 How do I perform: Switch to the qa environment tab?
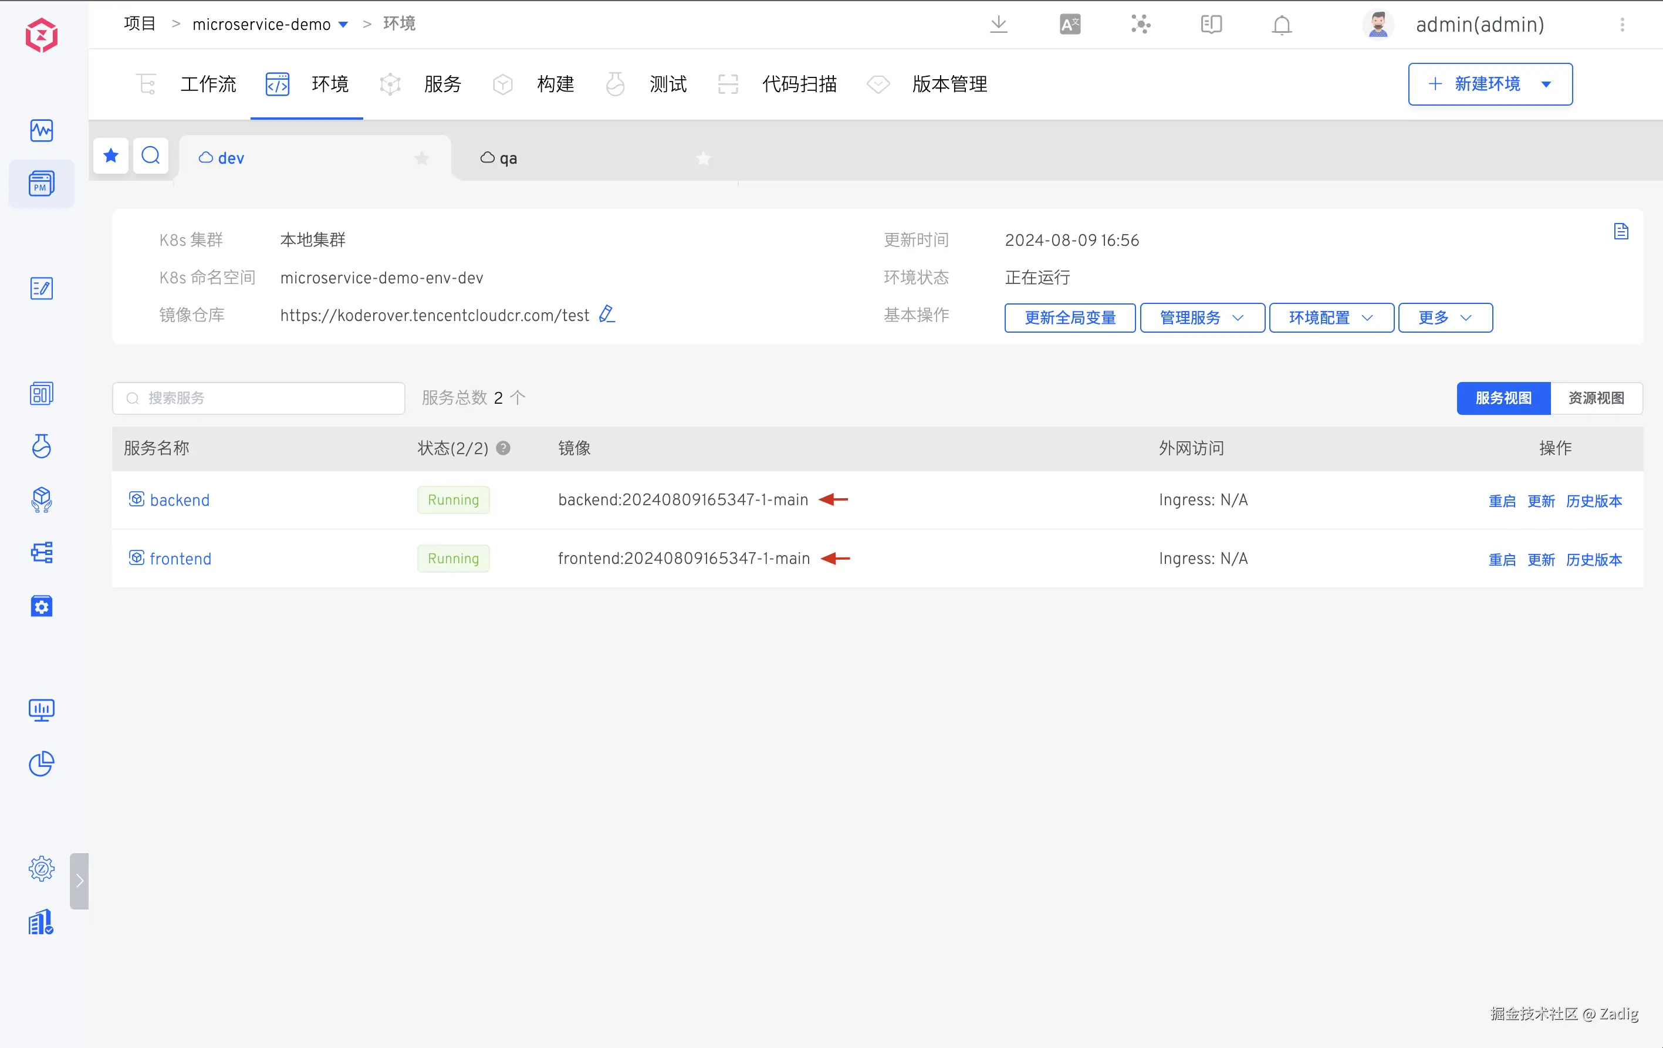tap(508, 159)
